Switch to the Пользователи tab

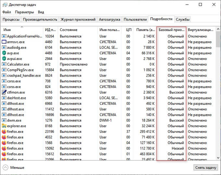point(135,20)
